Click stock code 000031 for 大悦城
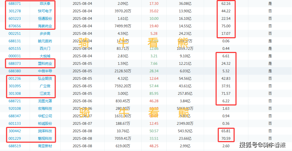 tap(15, 56)
